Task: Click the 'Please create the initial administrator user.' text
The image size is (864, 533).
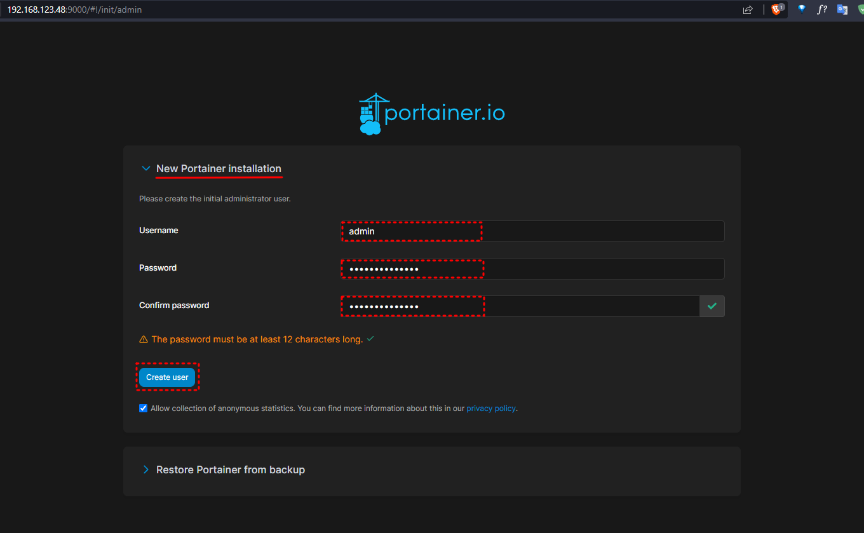Action: click(215, 199)
